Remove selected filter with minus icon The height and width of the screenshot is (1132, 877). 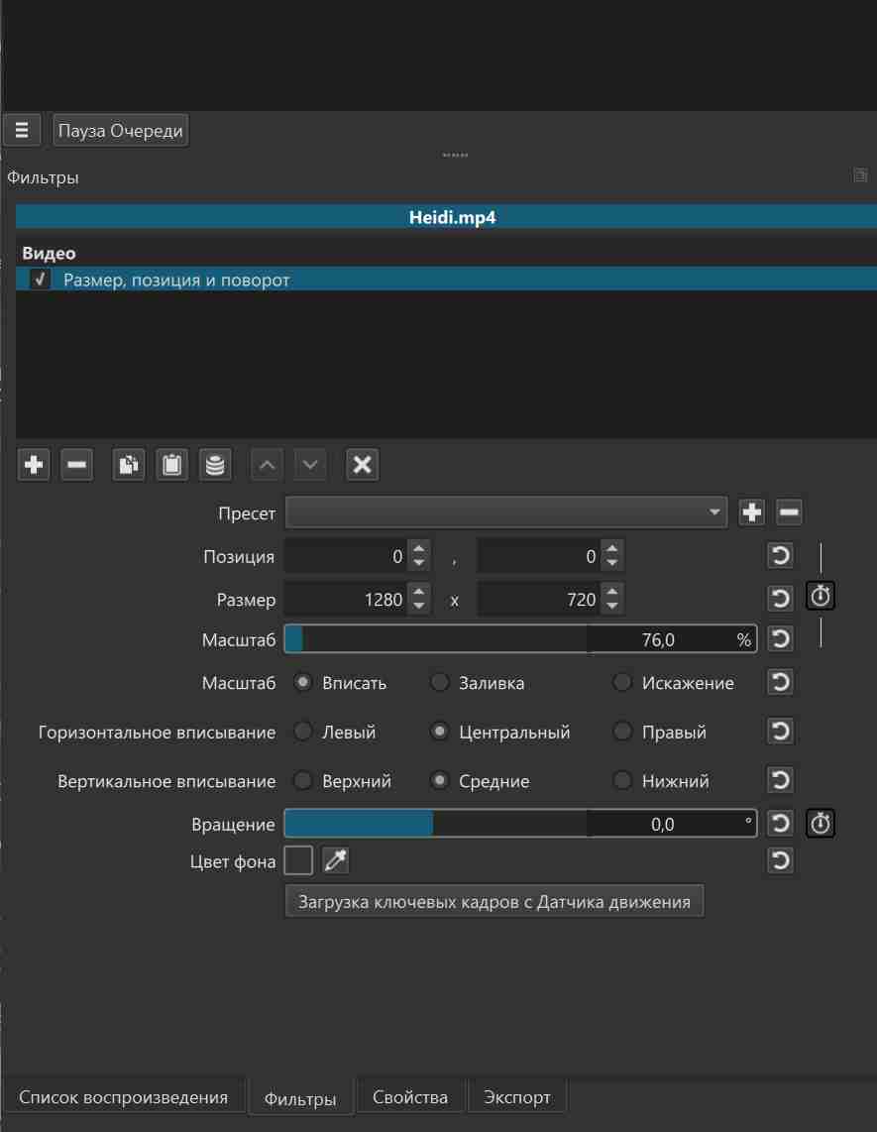click(76, 464)
